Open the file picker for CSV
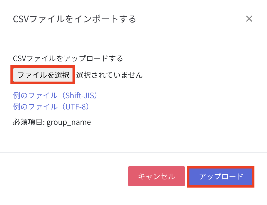 click(43, 75)
